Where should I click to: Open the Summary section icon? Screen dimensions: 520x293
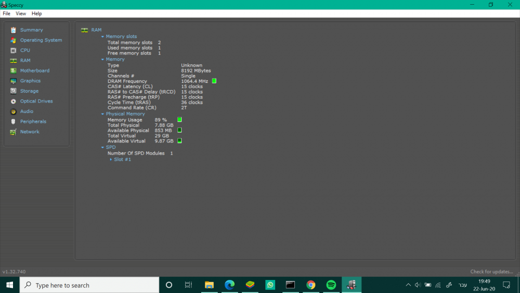click(14, 30)
